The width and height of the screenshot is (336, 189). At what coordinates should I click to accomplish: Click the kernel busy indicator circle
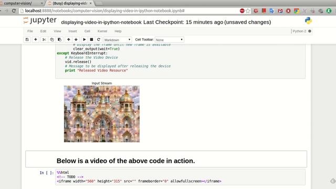[x=310, y=31]
